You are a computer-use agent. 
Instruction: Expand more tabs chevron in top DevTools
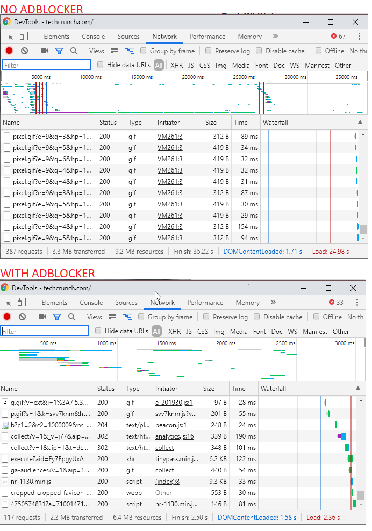[275, 36]
